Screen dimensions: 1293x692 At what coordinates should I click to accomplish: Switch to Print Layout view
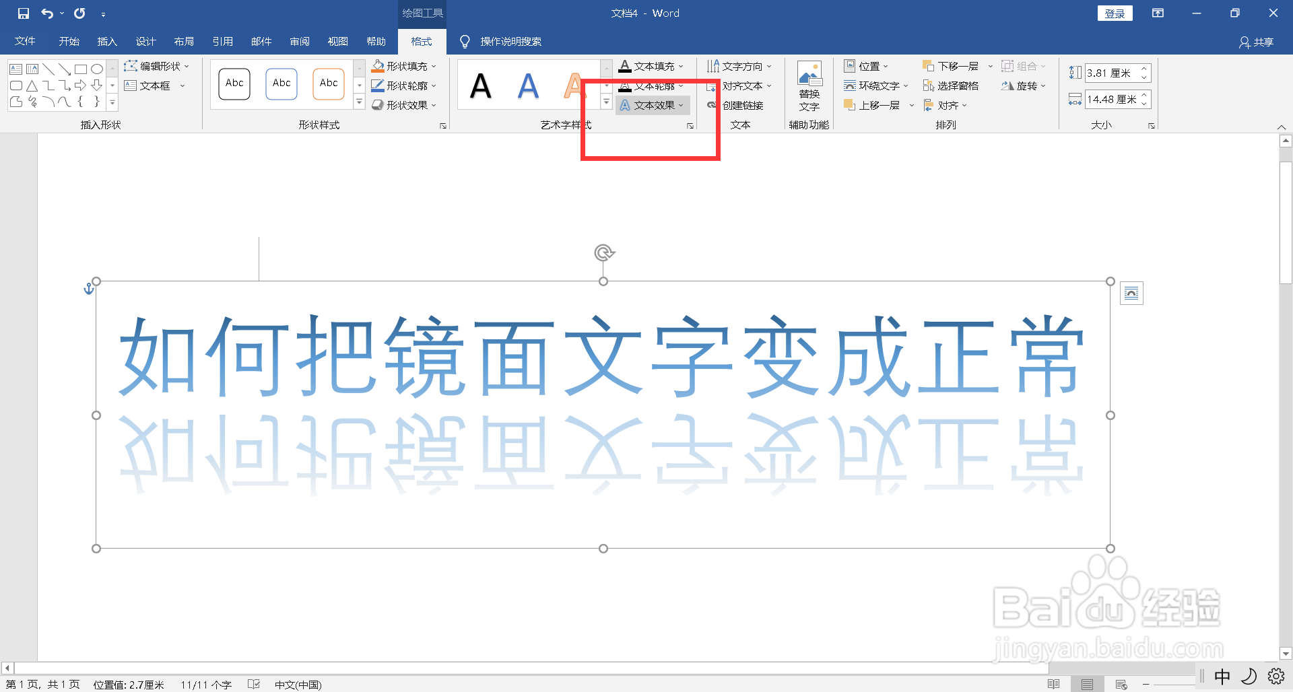1088,685
